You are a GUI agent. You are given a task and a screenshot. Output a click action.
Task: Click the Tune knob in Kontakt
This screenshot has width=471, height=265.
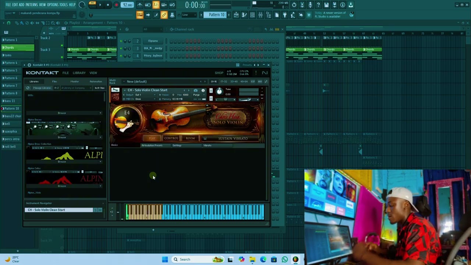pyautogui.click(x=219, y=91)
